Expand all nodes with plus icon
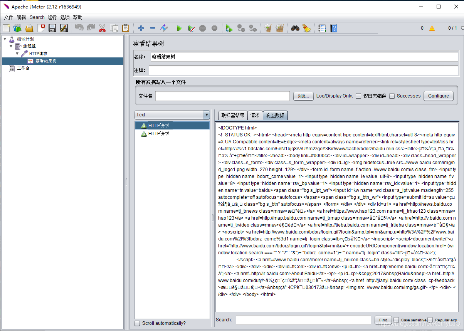Image resolution: width=464 pixels, height=331 pixels. 141,28
